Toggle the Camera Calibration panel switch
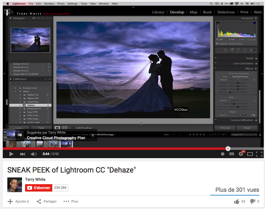The width and height of the screenshot is (265, 209). (x=216, y=120)
